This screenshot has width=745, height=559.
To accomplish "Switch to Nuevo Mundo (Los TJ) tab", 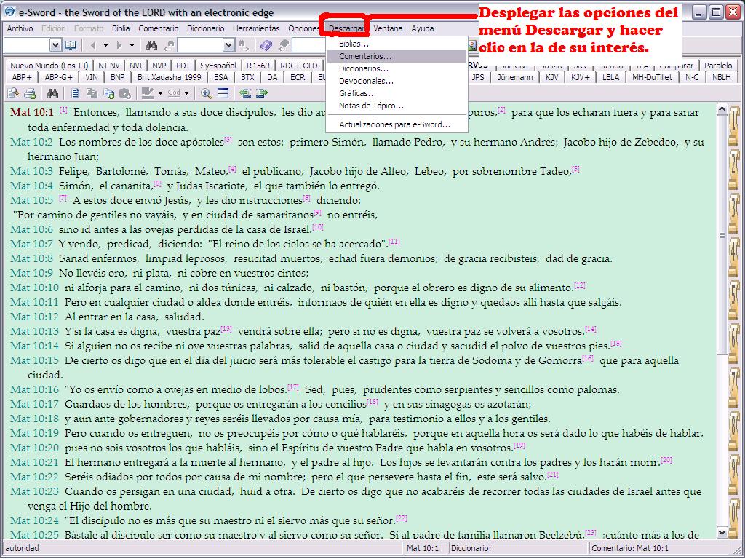I will click(x=49, y=66).
